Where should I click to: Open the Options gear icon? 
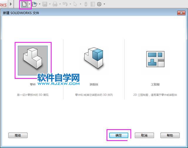pyautogui.click(x=99, y=4)
